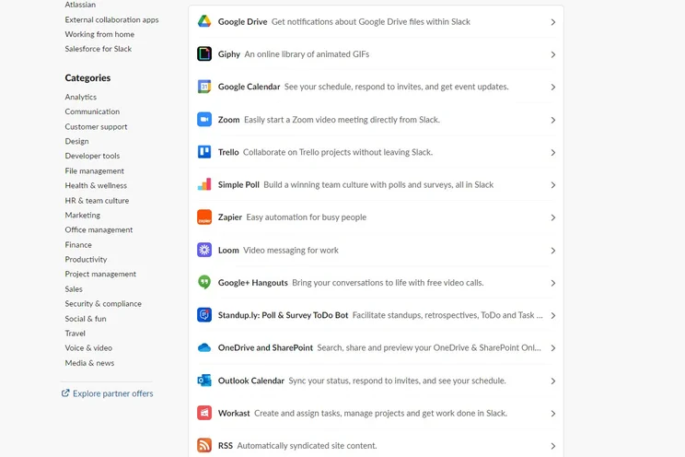Screen dimensions: 685x457
Task: Open the Sales category
Action: (74, 289)
